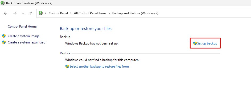
Task: Click the Back up or restore your files heading
Action: (x=86, y=29)
